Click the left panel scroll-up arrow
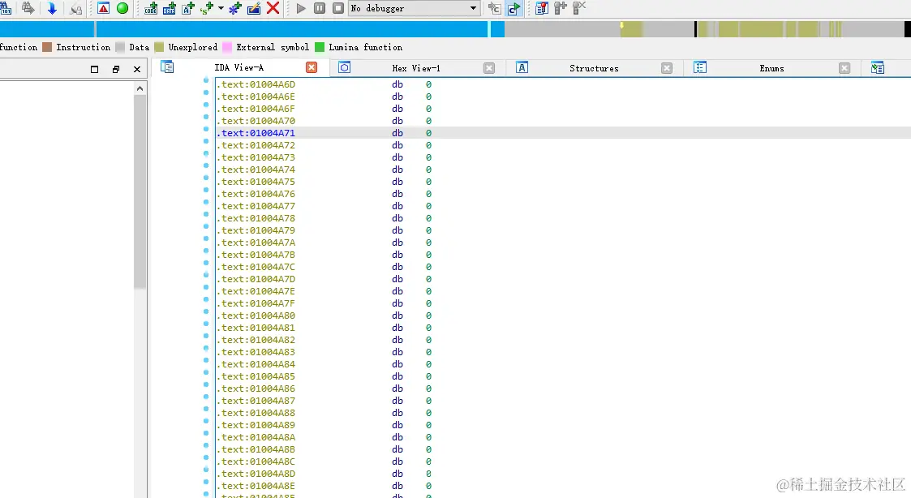 pos(140,88)
